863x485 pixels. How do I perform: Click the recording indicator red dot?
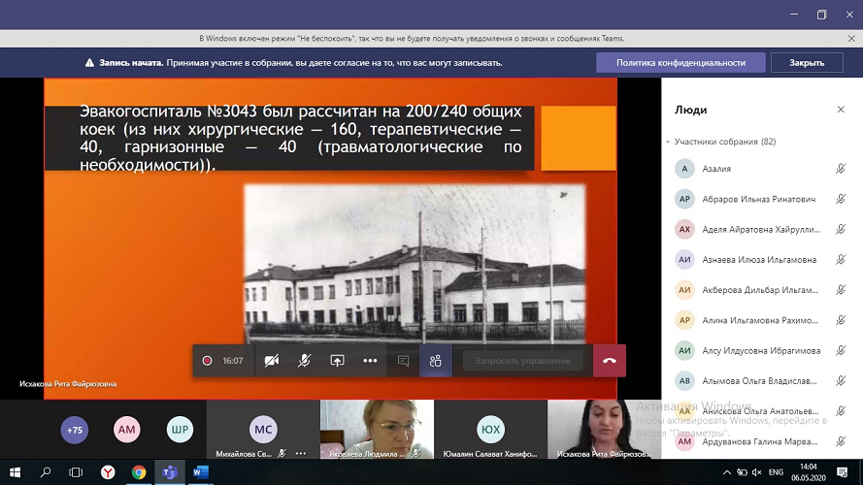(207, 361)
